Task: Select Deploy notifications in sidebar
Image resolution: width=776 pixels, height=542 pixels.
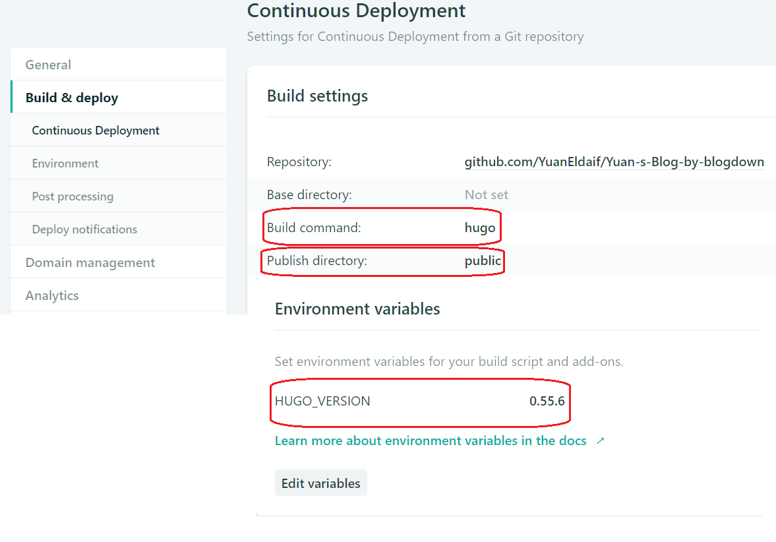Action: 84,229
